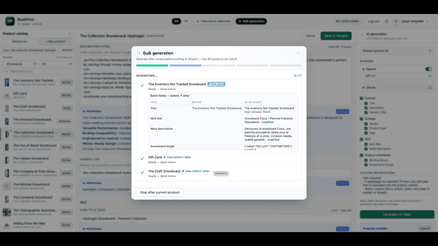Uncheck the Meta description checkbox in panel
438x246 pixels.
(366, 149)
